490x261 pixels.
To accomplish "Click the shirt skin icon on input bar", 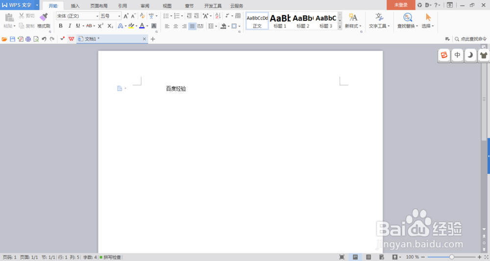I will [484, 55].
